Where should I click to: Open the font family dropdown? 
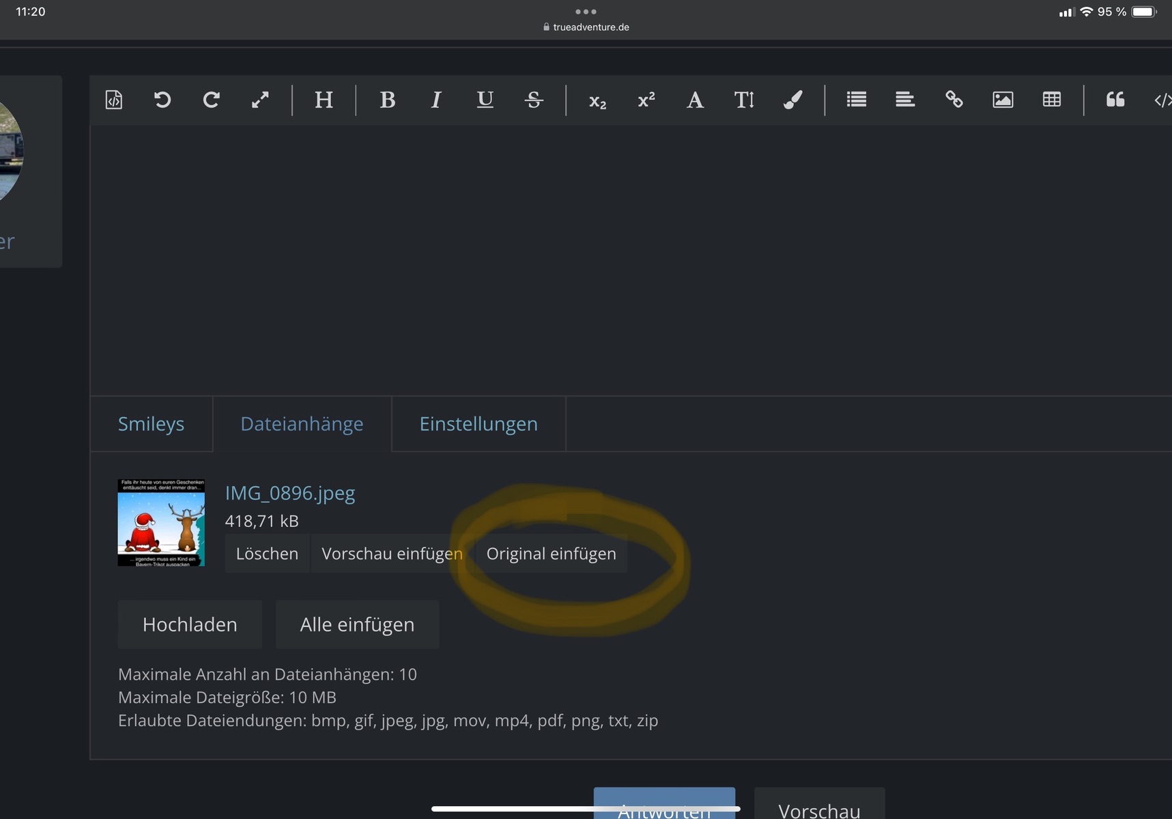click(695, 100)
